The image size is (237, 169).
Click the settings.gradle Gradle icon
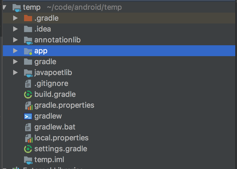click(x=28, y=149)
